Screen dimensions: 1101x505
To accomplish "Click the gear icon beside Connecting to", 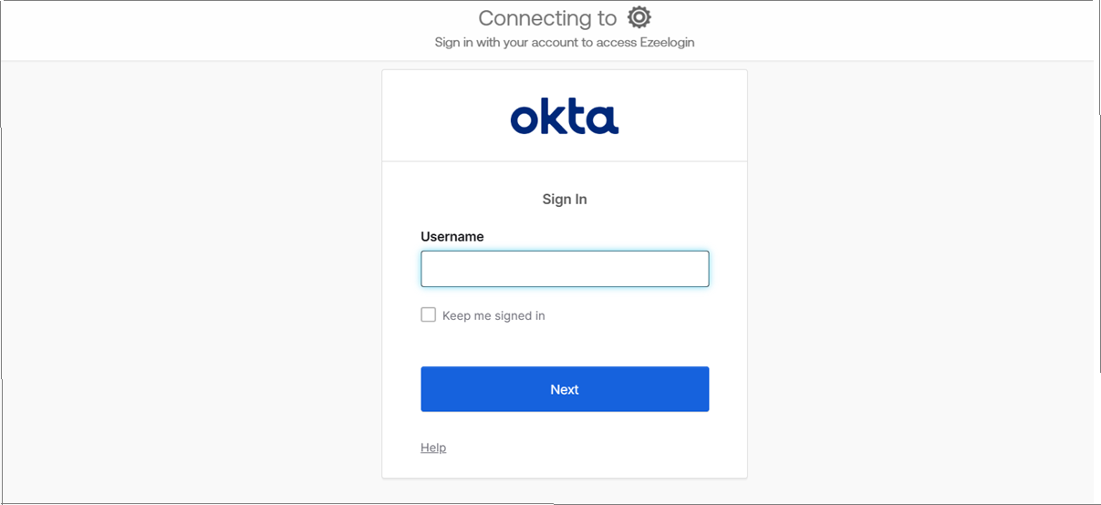I will [x=639, y=17].
